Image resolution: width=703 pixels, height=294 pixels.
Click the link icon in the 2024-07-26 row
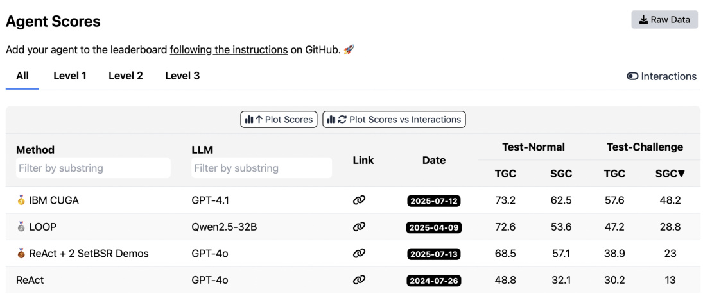359,280
